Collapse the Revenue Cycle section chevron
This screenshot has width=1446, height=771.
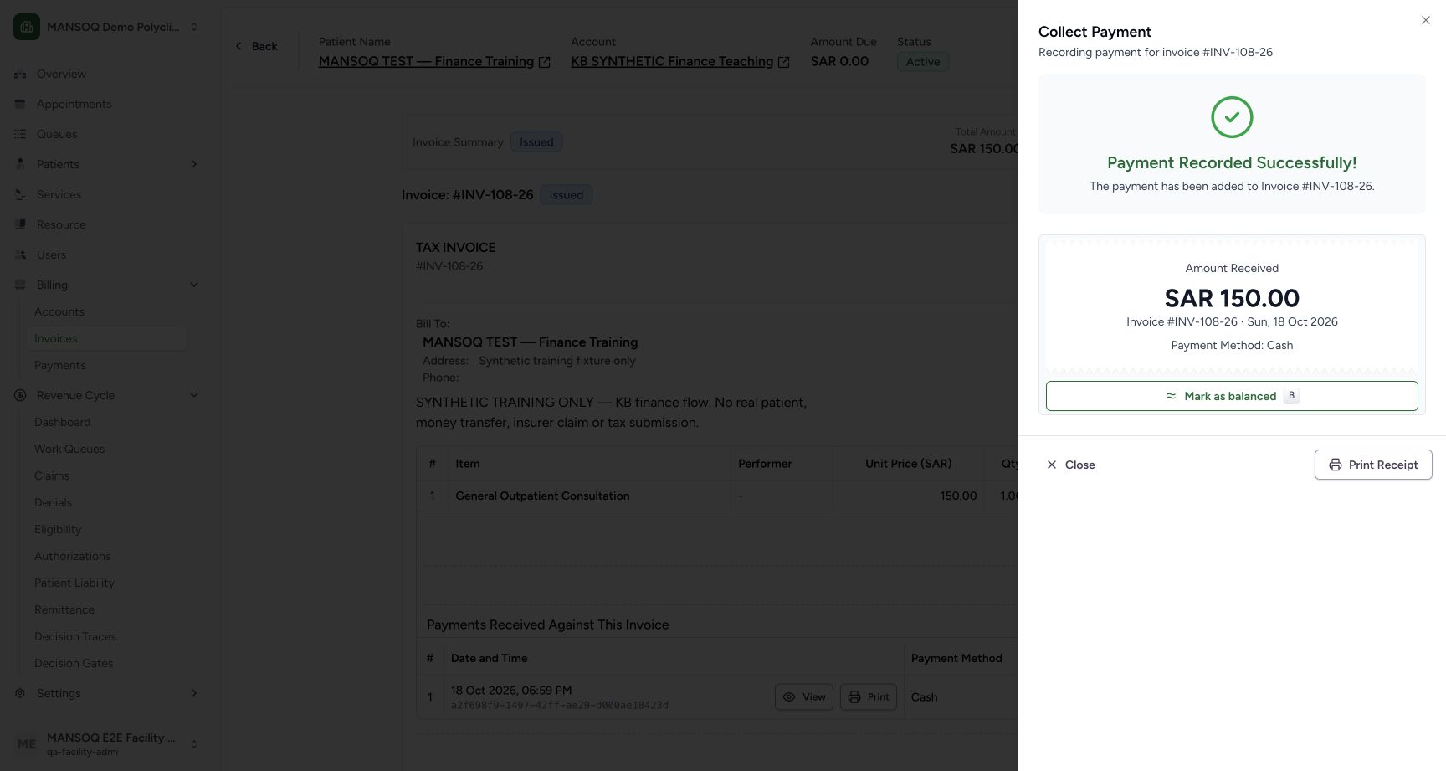194,395
